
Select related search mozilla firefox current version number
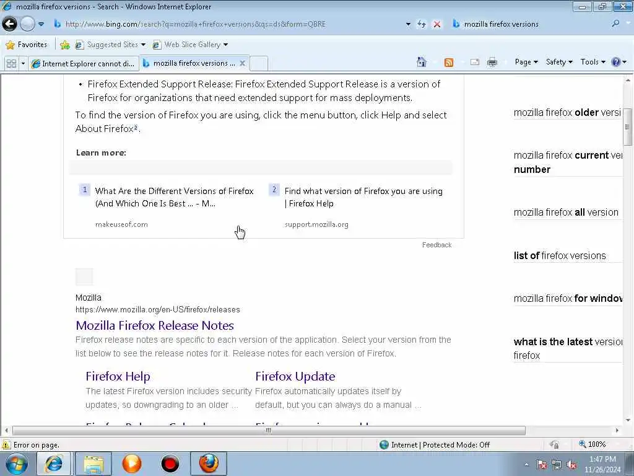click(x=567, y=162)
